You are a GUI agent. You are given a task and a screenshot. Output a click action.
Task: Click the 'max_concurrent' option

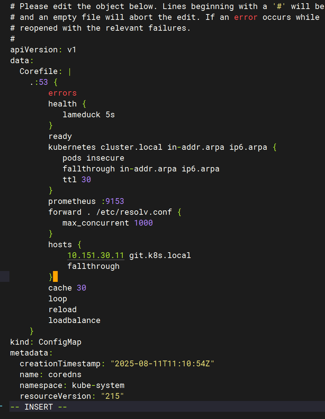click(96, 223)
